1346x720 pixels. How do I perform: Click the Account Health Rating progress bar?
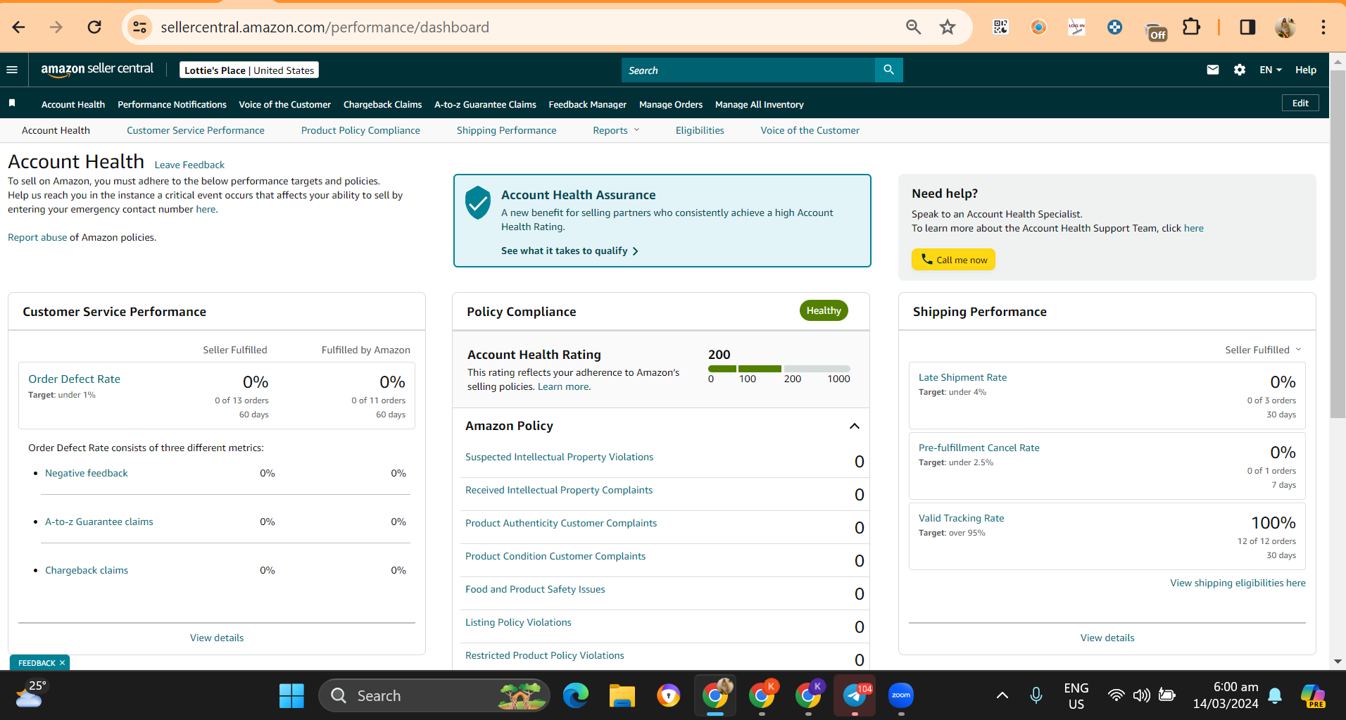tap(779, 369)
